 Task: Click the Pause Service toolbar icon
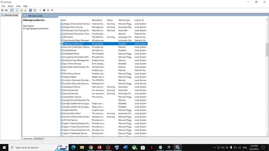[48, 10]
